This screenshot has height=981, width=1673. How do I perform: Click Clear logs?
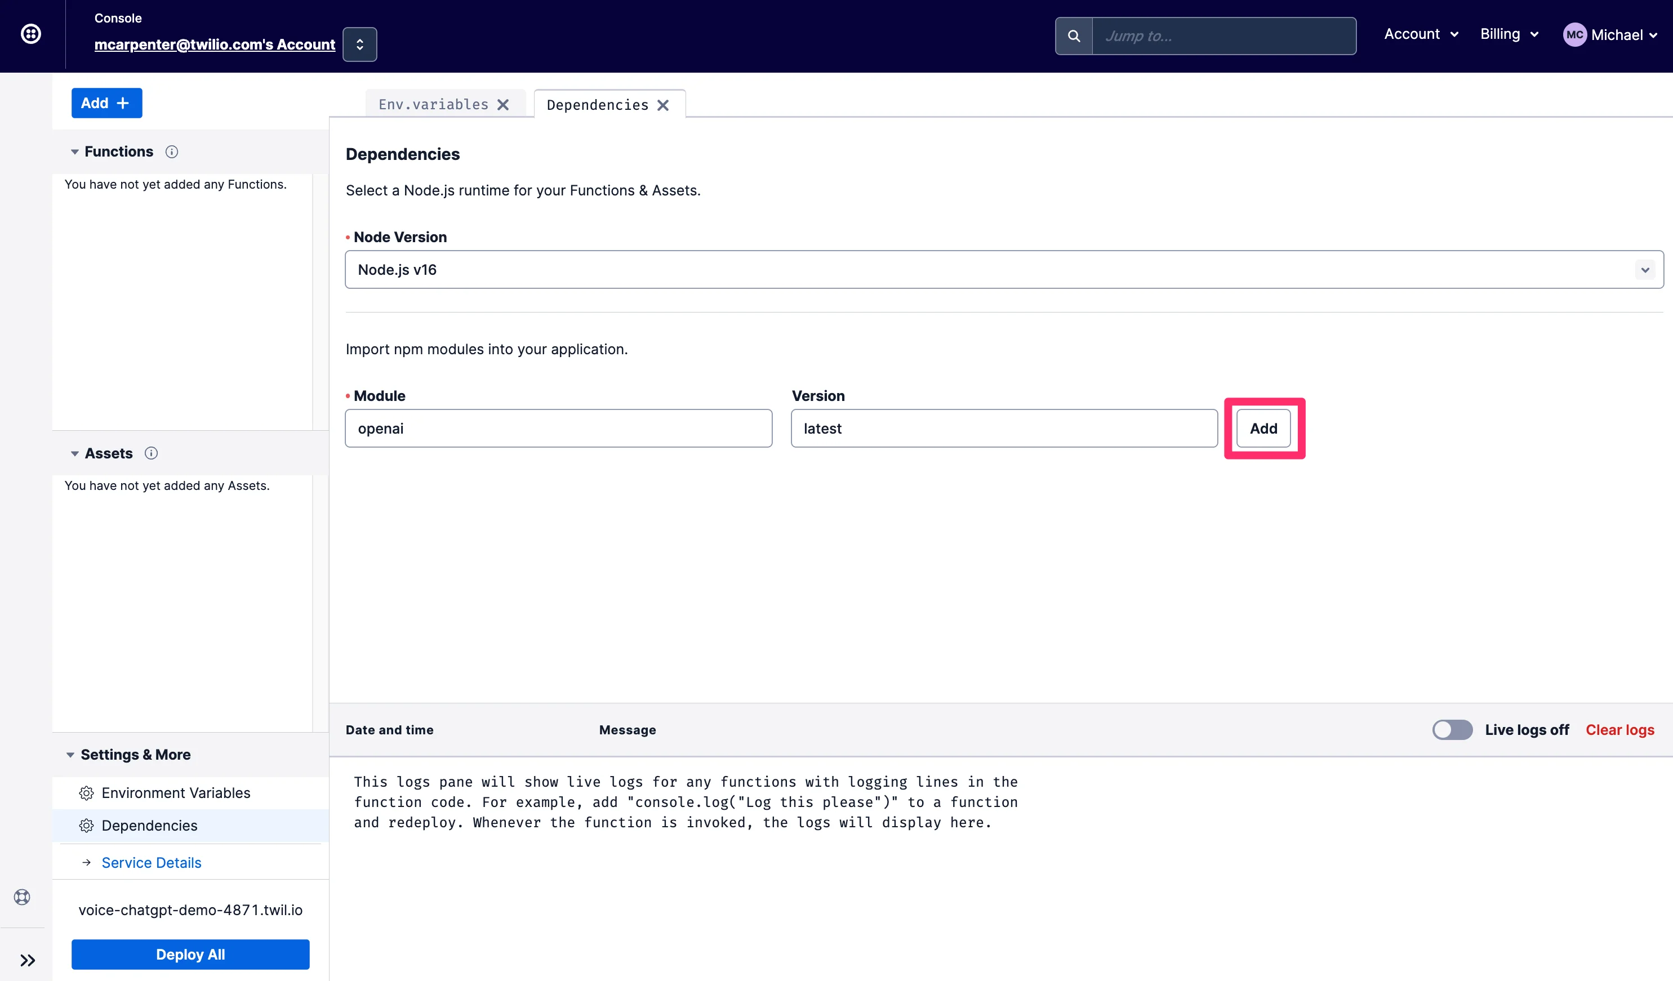(1620, 729)
